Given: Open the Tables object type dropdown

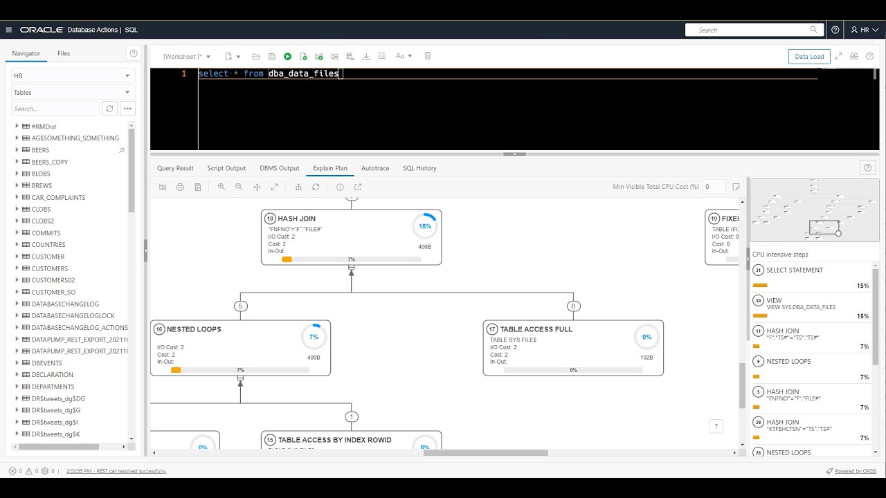Looking at the screenshot, I should click(x=73, y=92).
